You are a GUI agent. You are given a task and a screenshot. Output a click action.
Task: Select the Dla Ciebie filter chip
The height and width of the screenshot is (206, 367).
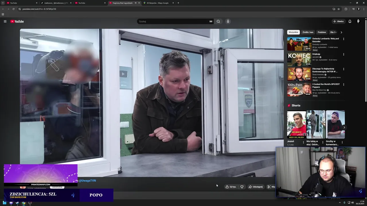coord(333,32)
